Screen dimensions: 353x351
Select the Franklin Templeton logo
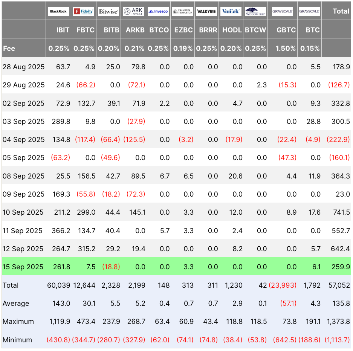coord(183,11)
